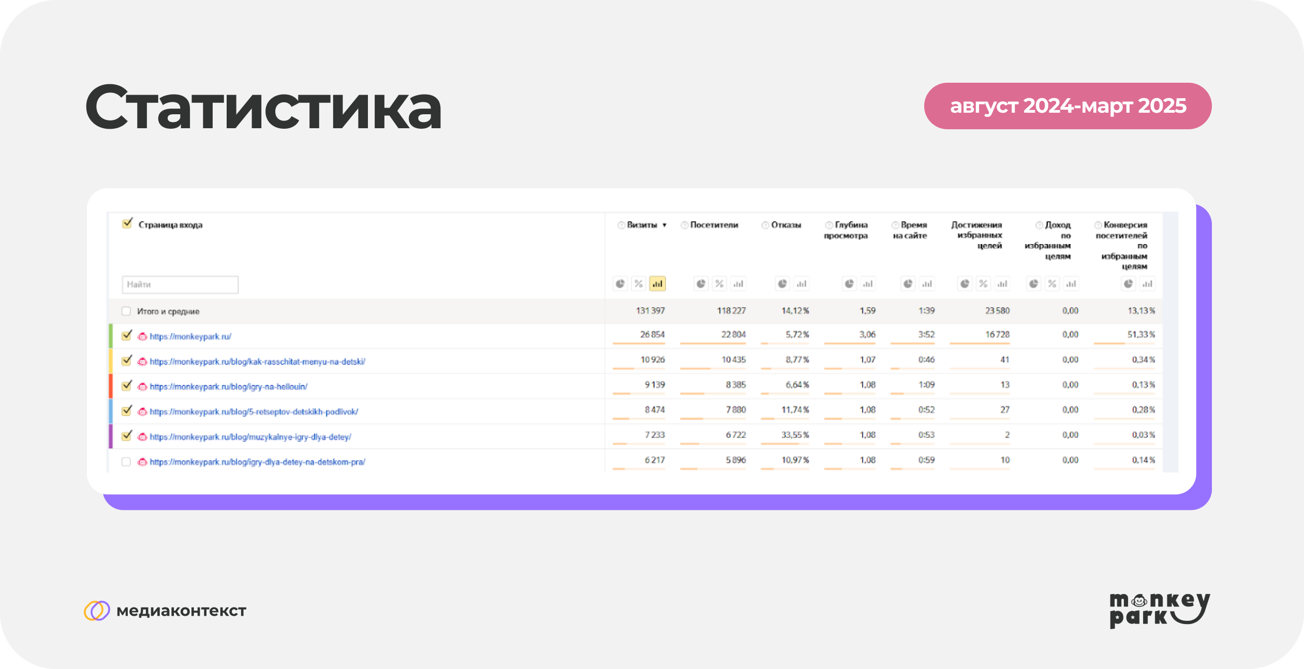Select the bar chart icon under Глубина просмотра

pos(868,283)
